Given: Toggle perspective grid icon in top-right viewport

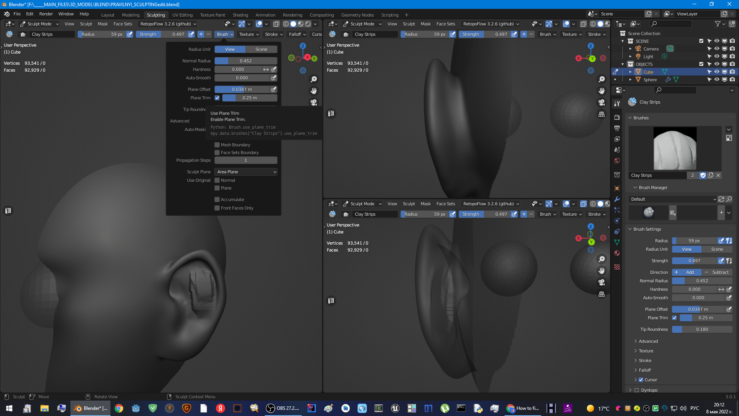Looking at the screenshot, I should tap(602, 114).
